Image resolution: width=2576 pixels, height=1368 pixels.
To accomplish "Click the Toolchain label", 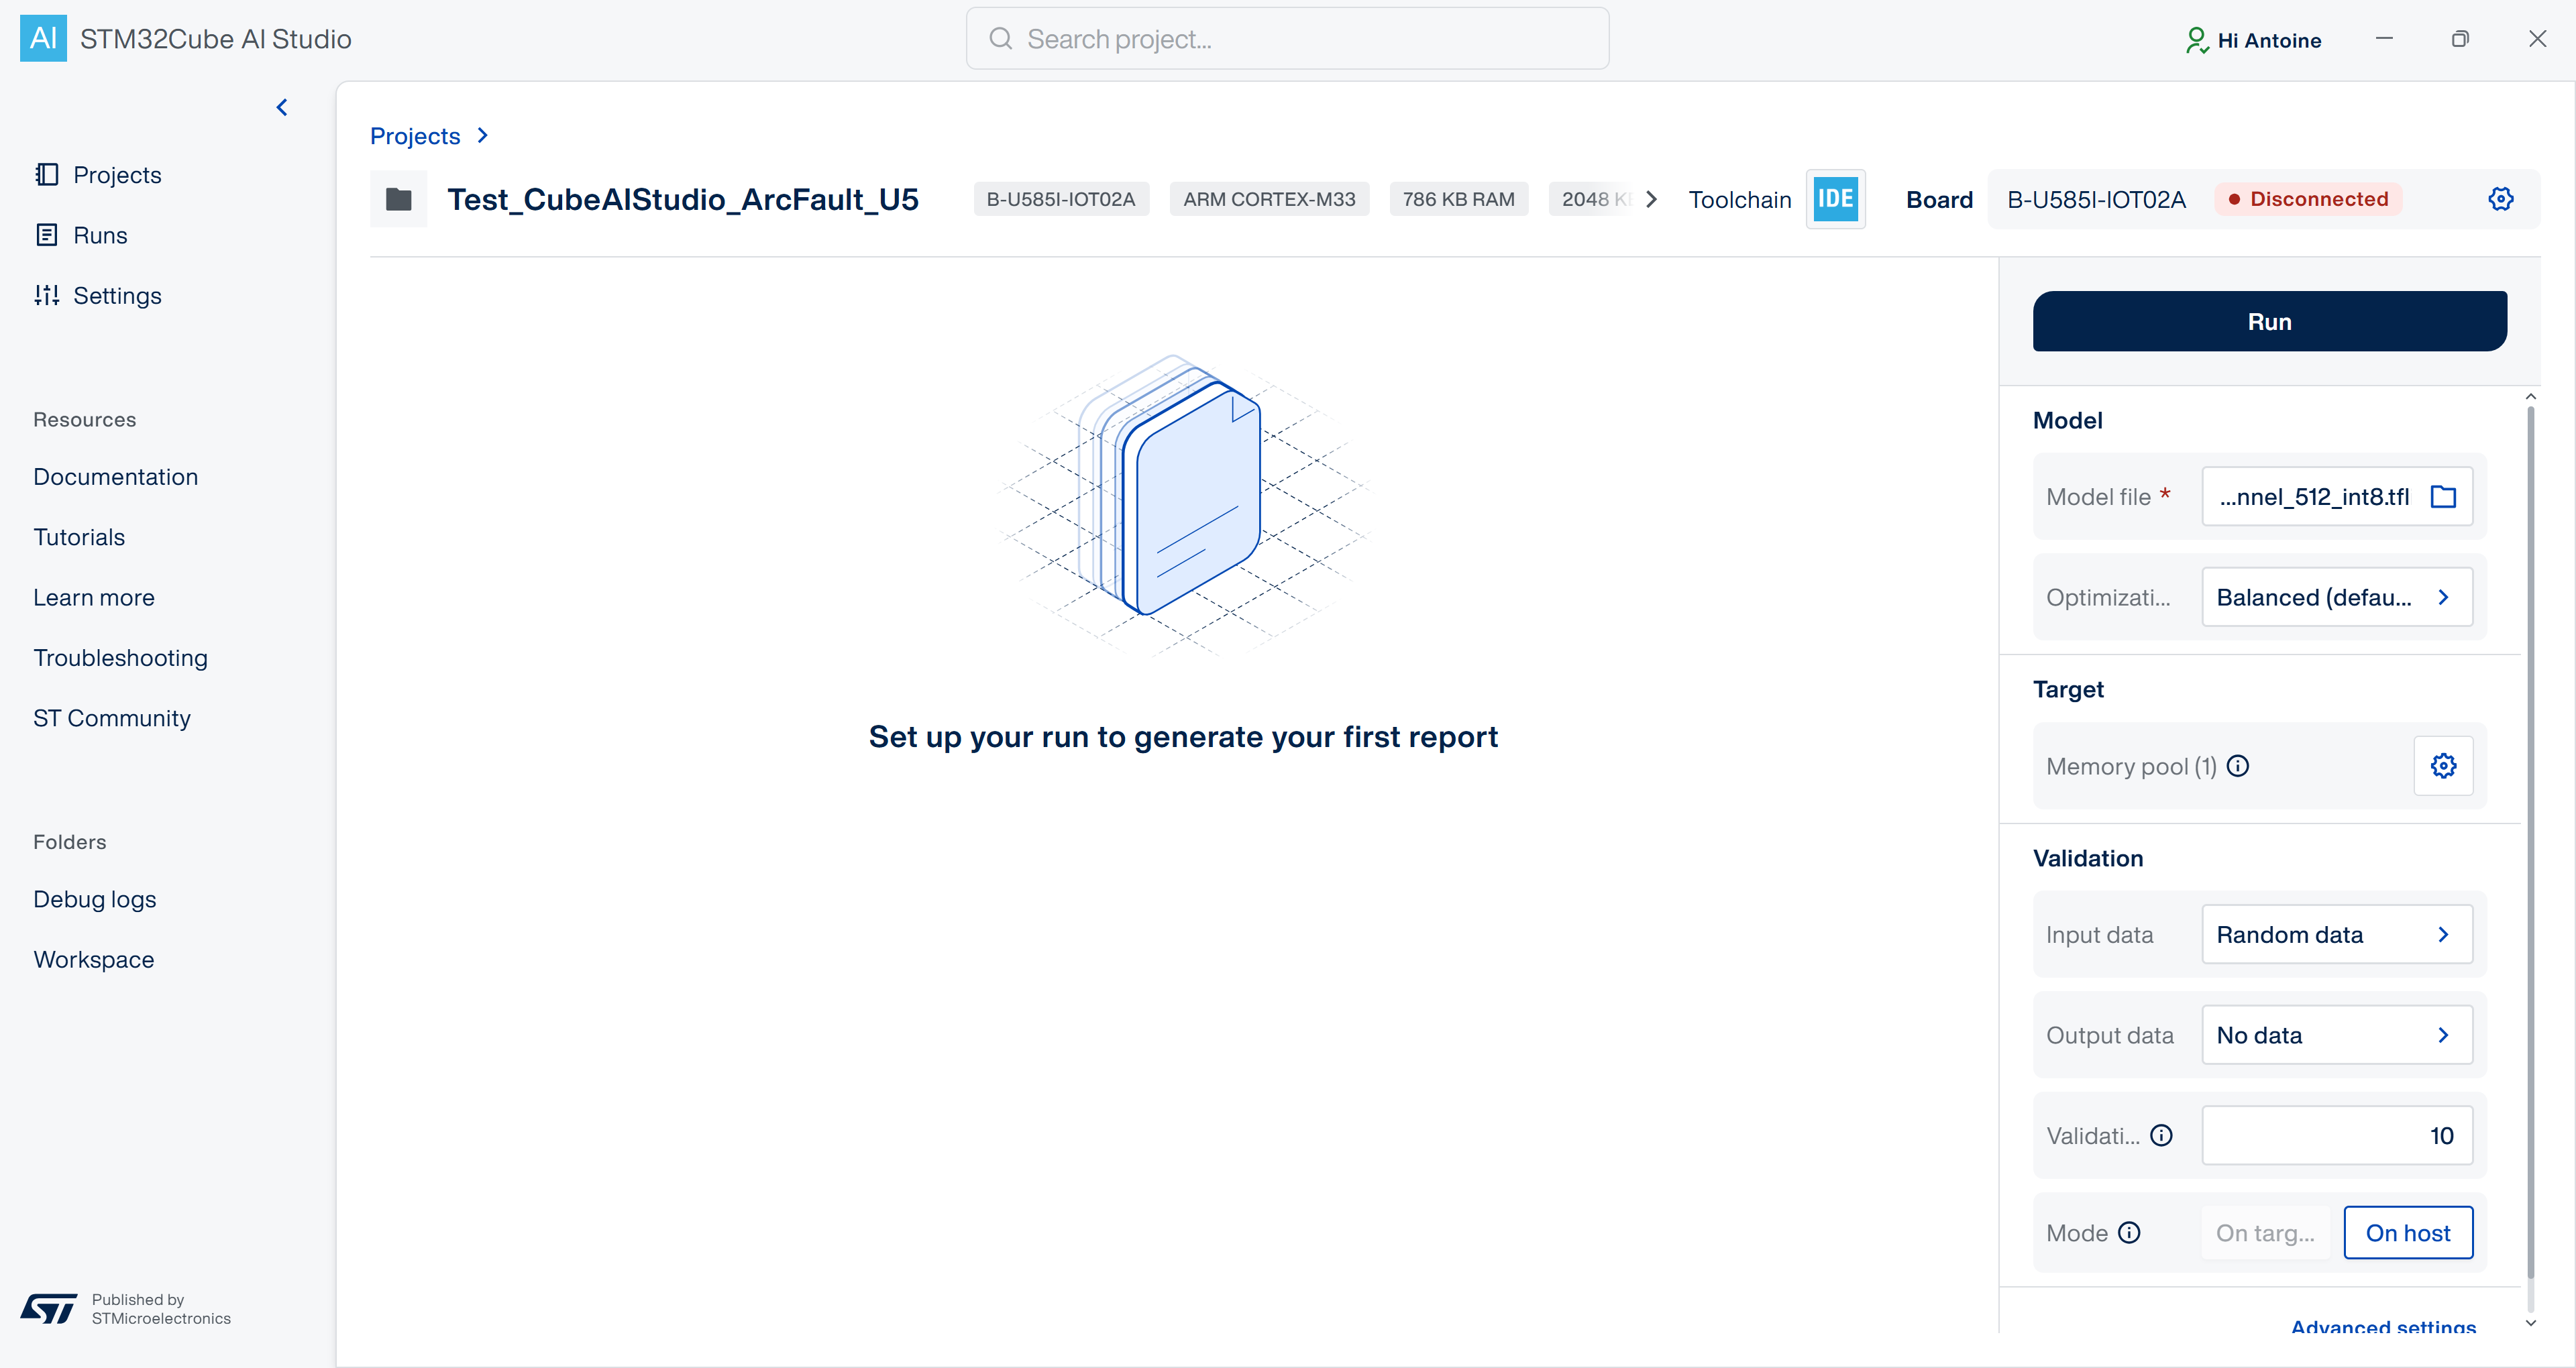I will 1739,199.
